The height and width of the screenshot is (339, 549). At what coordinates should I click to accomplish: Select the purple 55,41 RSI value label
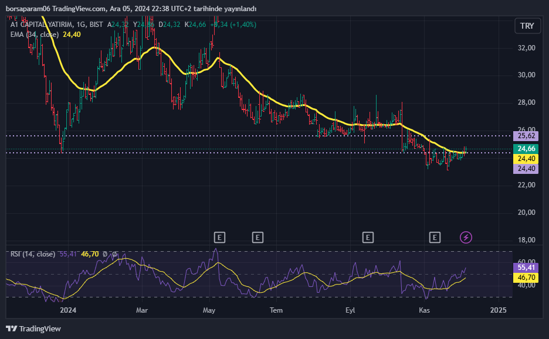(x=526, y=268)
